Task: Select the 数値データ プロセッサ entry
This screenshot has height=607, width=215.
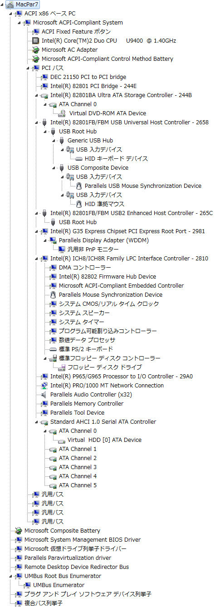Action: 87,340
